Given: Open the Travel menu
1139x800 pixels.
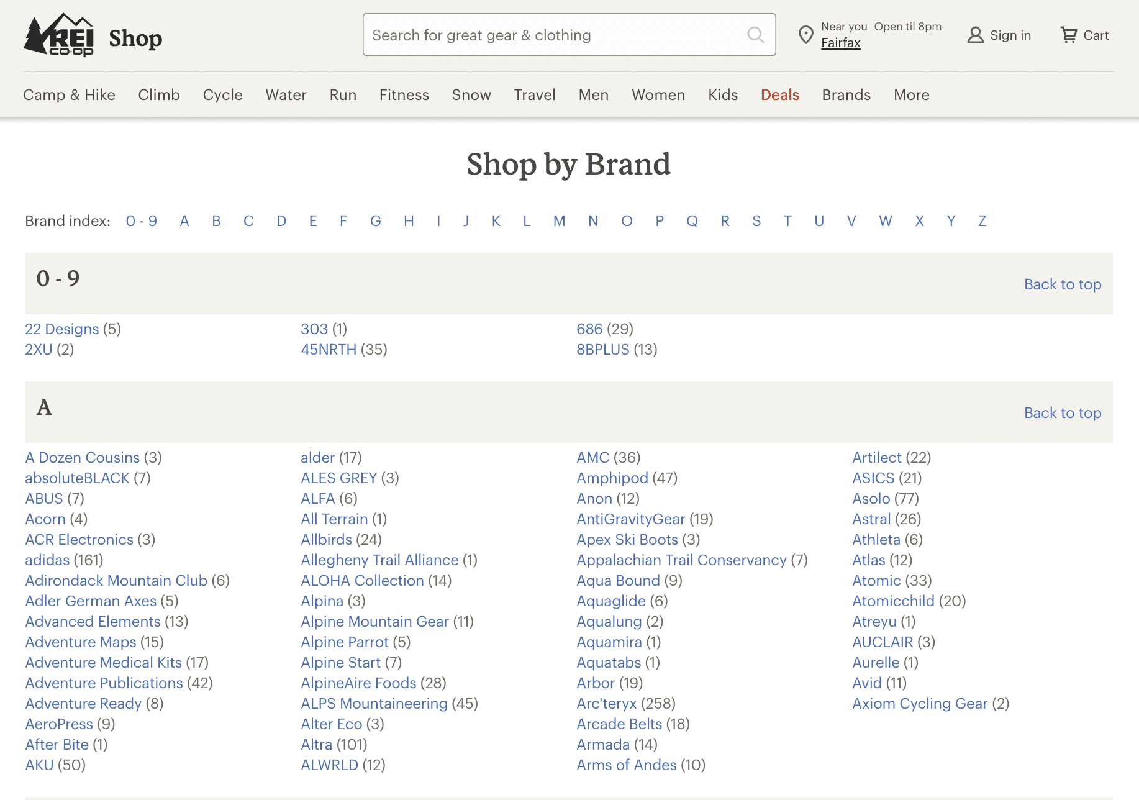Looking at the screenshot, I should coord(535,94).
